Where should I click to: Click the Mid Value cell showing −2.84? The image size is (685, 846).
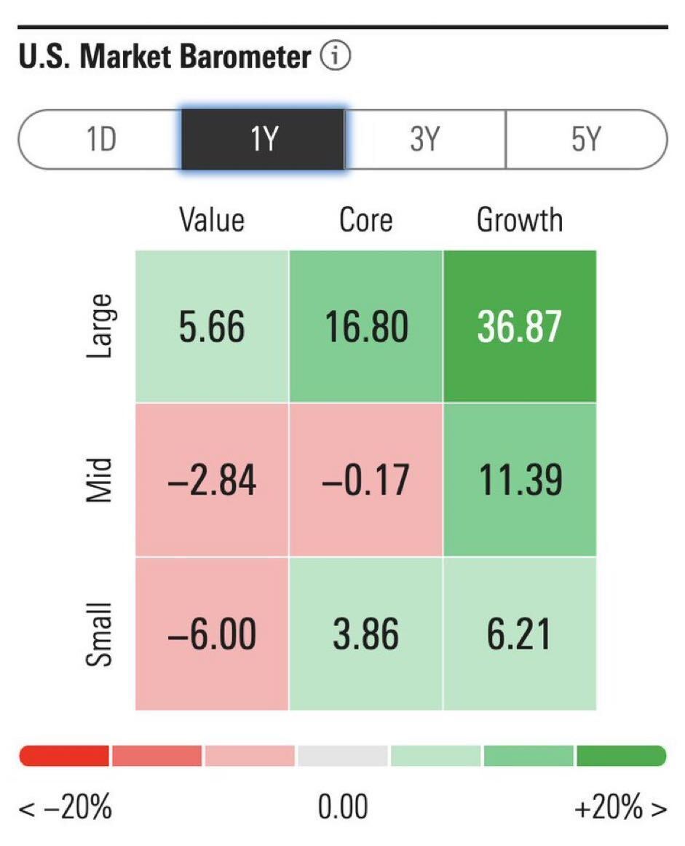212,480
